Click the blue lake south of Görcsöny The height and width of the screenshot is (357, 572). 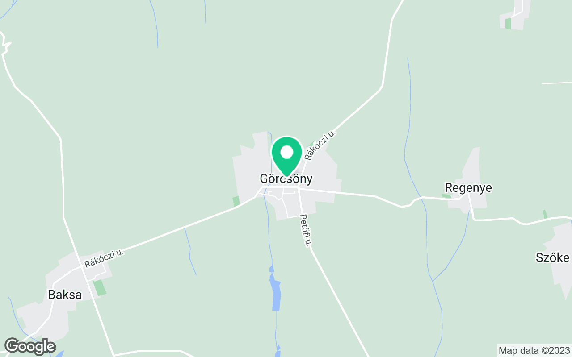click(x=276, y=292)
